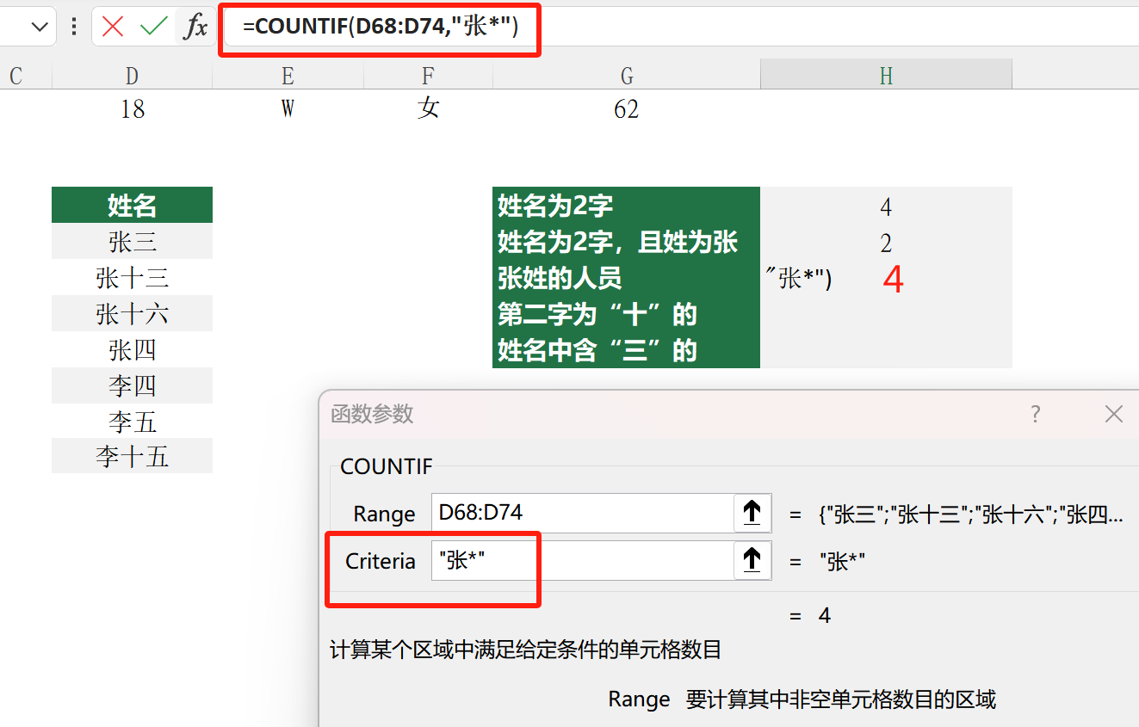
Task: Expand the Name Box dropdown arrow
Action: click(39, 27)
